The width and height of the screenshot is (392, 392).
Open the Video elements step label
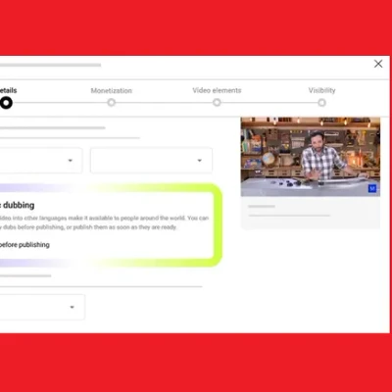tap(217, 90)
